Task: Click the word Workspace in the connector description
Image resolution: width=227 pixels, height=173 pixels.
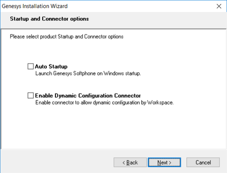Action: tap(160, 103)
